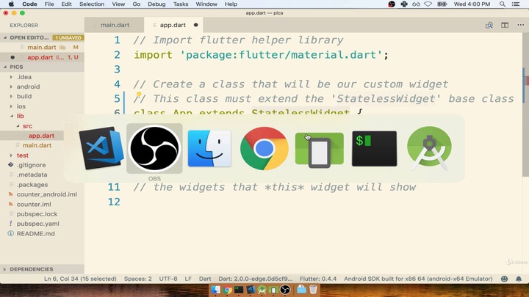Expand the test folder in explorer
Image resolution: width=529 pixels, height=297 pixels.
pyautogui.click(x=22, y=155)
